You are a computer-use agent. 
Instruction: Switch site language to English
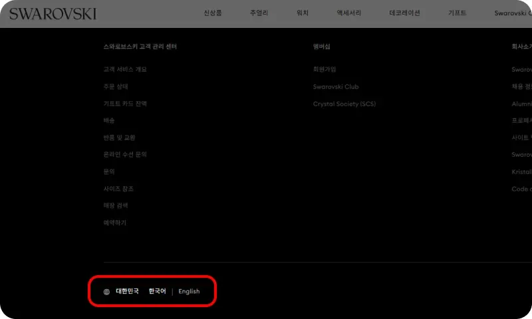pyautogui.click(x=189, y=292)
